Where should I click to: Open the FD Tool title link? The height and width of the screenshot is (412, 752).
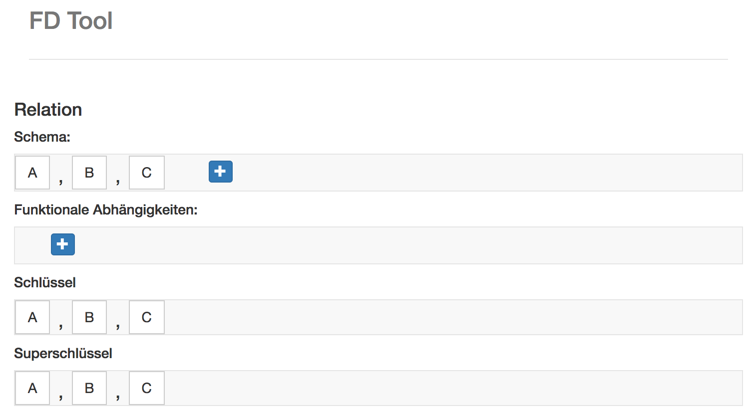click(71, 21)
